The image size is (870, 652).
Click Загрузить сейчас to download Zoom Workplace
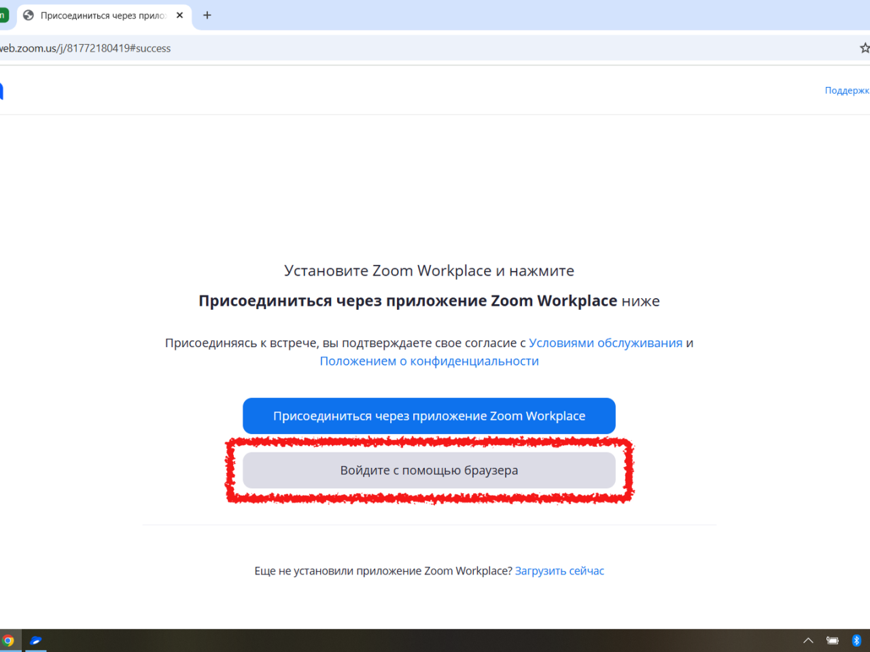pyautogui.click(x=559, y=570)
